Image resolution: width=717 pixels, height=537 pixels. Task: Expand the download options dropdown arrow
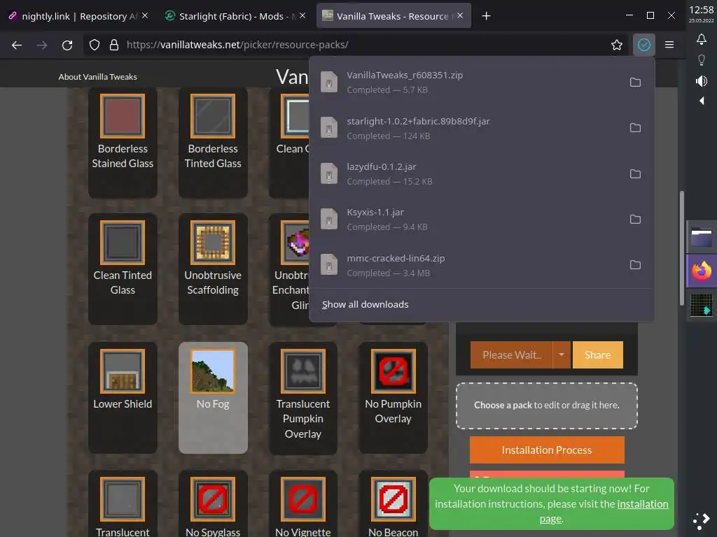[x=562, y=355]
